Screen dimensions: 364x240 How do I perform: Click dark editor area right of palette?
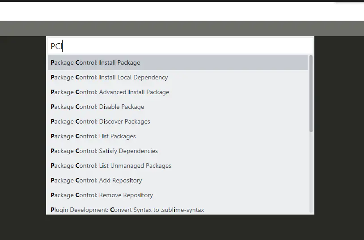pyautogui.click(x=339, y=134)
